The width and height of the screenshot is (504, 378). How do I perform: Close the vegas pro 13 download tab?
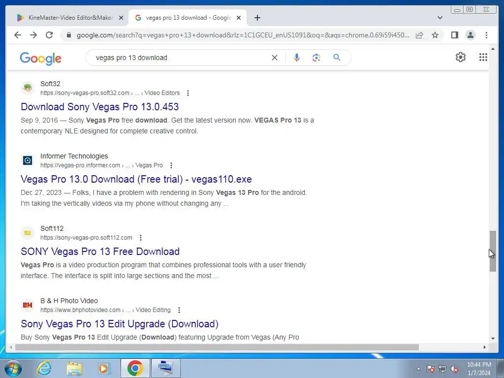click(239, 18)
